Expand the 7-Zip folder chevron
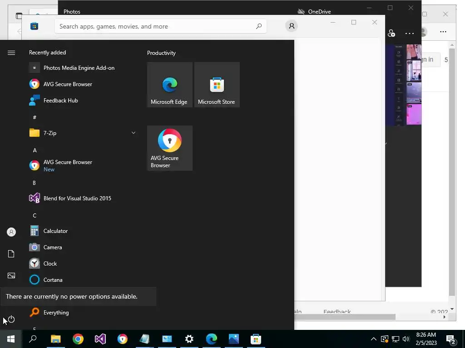Viewport: 465px width, 348px height. (x=134, y=133)
